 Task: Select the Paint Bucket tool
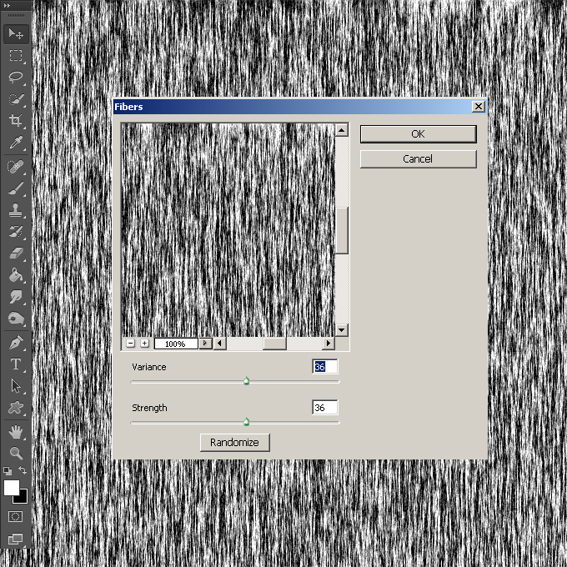16,275
